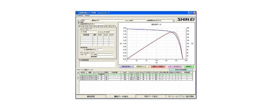Image resolution: width=272 pixels, height=110 pixels.
Task: Select string tab 07
Action: (102, 26)
